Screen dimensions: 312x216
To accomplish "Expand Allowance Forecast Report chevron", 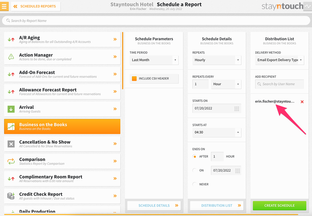I will click(x=115, y=91).
